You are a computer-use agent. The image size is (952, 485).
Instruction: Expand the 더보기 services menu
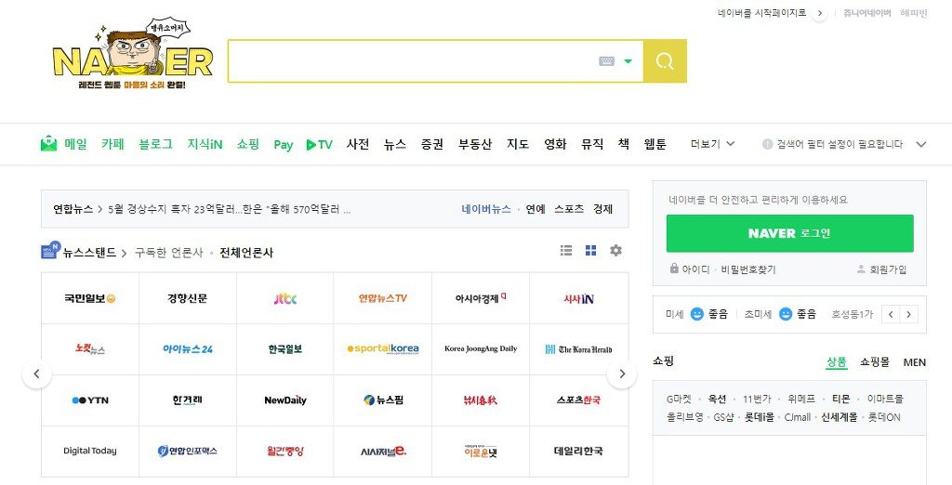tap(713, 144)
